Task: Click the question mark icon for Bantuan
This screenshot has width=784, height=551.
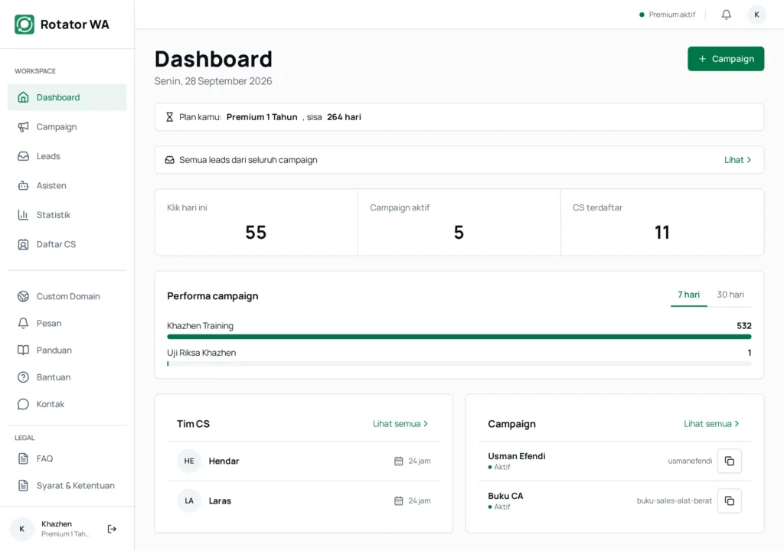Action: coord(23,377)
